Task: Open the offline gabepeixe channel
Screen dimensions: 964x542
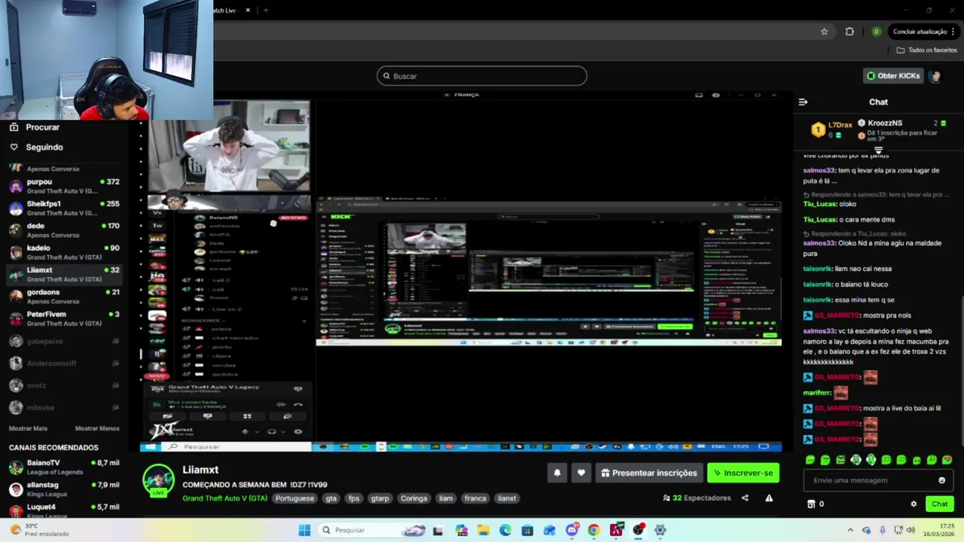Action: [x=64, y=342]
